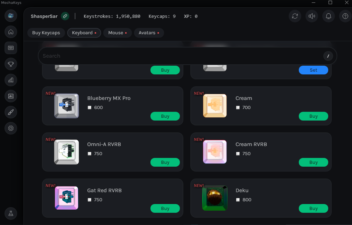Open the notifications bell

pos(329,16)
